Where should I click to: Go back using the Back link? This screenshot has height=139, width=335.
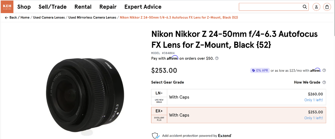(x=11, y=18)
